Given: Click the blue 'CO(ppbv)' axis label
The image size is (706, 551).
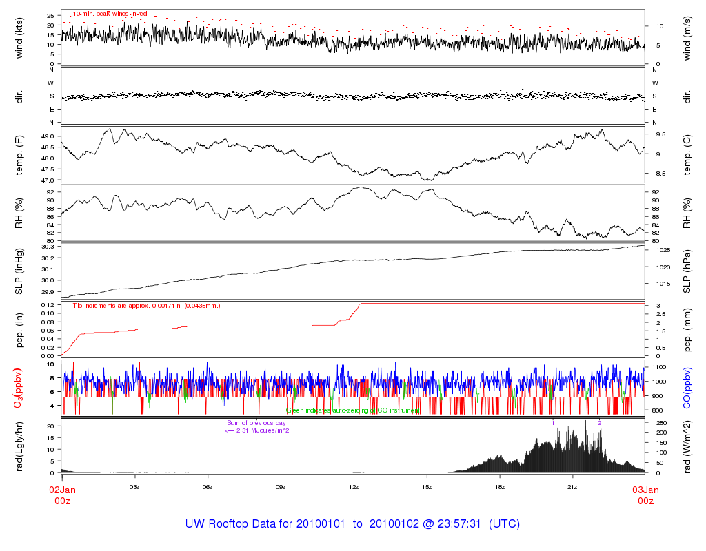Looking at the screenshot, I should click(x=687, y=387).
